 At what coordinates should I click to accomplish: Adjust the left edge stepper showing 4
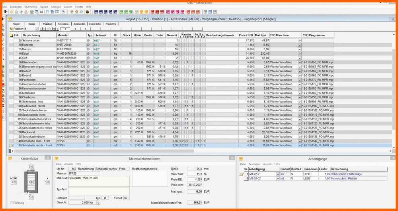point(14,182)
